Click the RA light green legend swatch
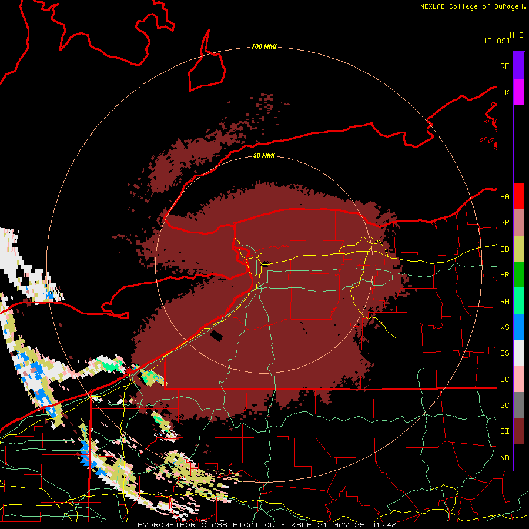This screenshot has width=529, height=529. pos(519,301)
